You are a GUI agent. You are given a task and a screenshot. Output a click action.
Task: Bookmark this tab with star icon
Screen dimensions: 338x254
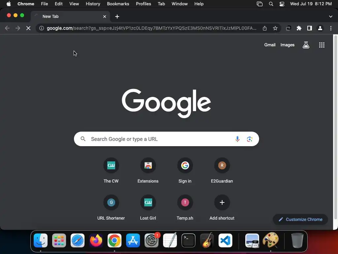275,28
